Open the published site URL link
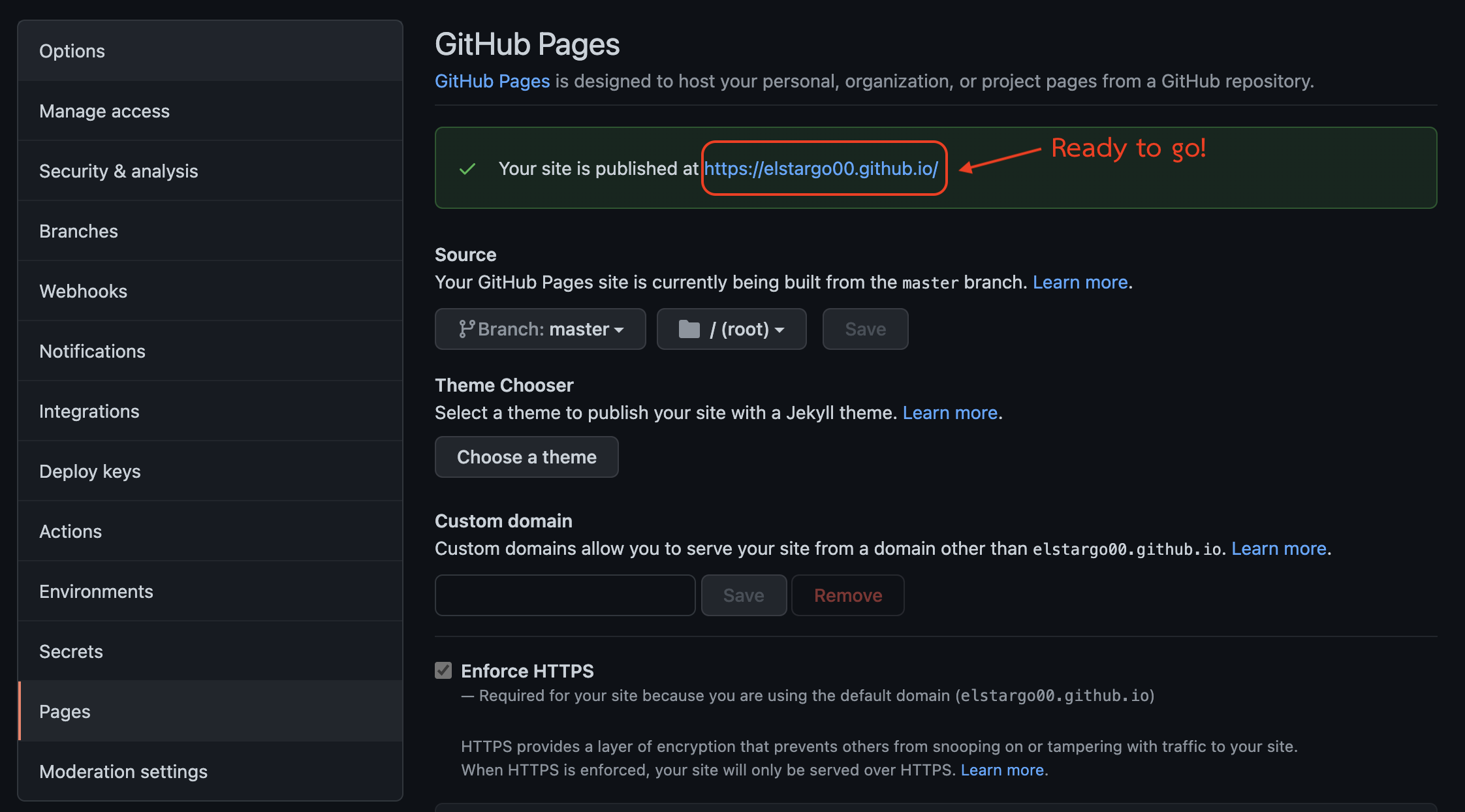The width and height of the screenshot is (1465, 812). [x=821, y=168]
